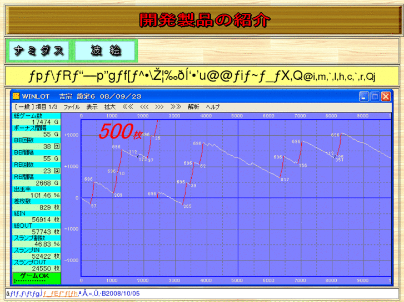Screen dimensions: 404x302
Task: Close the WINLOT window
Action: coord(386,96)
